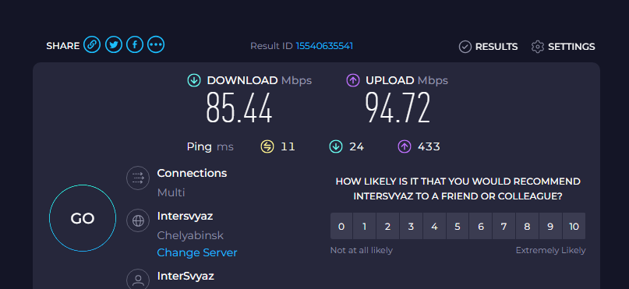The height and width of the screenshot is (289, 629).
Task: Click Change Server link
Action: [x=197, y=253]
